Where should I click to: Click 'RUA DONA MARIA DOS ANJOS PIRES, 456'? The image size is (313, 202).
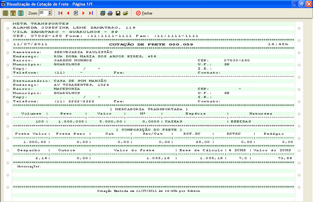pyautogui.click(x=105, y=56)
